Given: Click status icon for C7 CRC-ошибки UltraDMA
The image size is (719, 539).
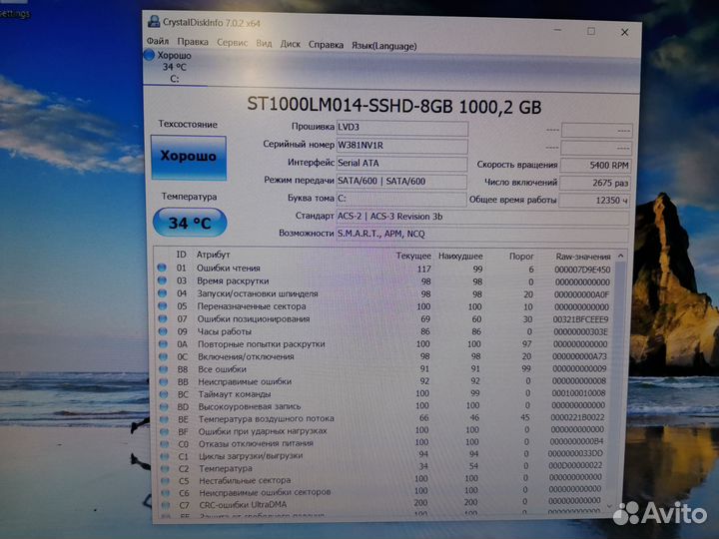Looking at the screenshot, I should [x=166, y=505].
